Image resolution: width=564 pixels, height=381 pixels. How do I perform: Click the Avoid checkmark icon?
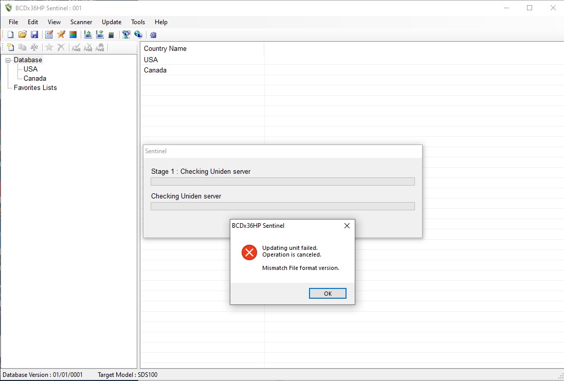coord(76,47)
